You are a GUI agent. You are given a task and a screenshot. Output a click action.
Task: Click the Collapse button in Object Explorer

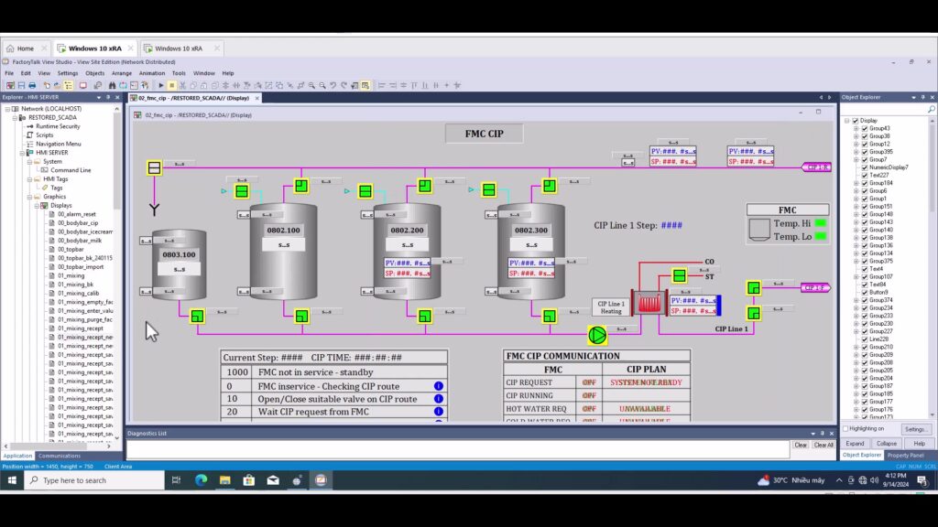pyautogui.click(x=887, y=443)
